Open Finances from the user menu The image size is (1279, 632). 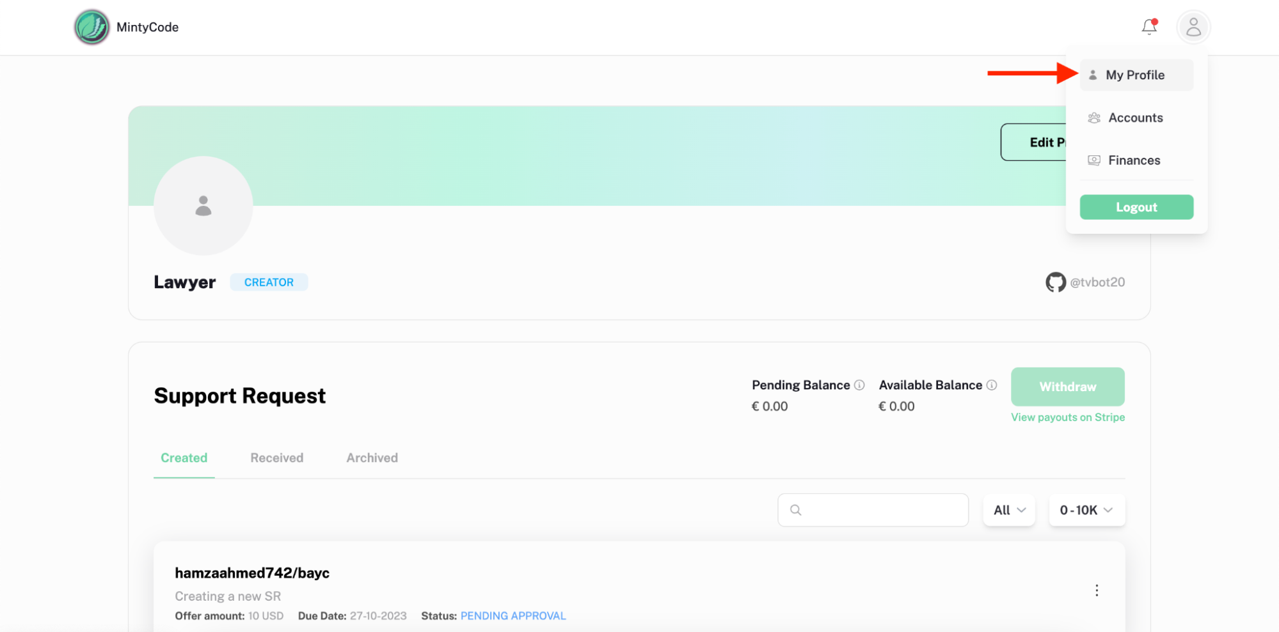[x=1136, y=160]
